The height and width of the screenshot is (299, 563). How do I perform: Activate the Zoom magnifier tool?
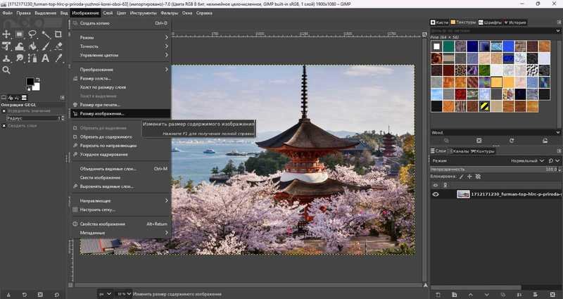(6, 70)
